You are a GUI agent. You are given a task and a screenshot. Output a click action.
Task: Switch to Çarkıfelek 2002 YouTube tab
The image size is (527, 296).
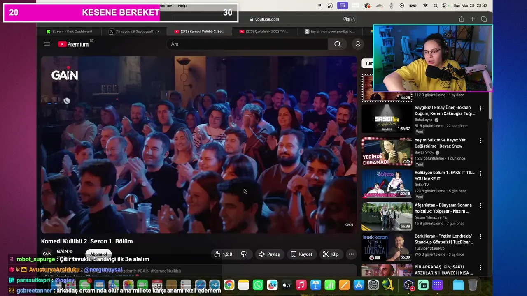pos(264,31)
